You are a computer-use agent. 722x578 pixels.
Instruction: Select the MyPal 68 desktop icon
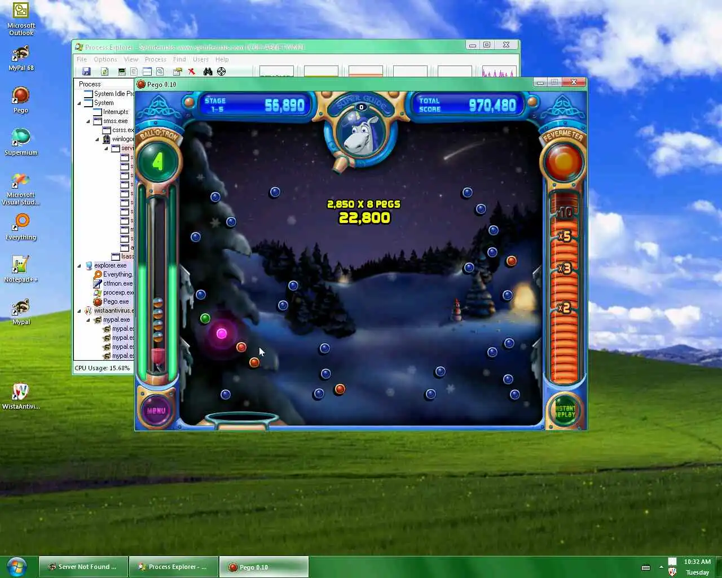point(21,58)
